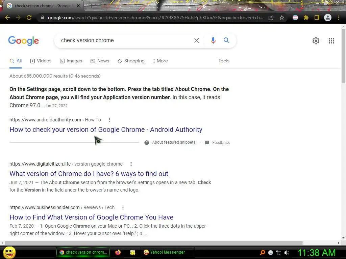Toggle Chrome side panel
This screenshot has height=259, width=346.
click(317, 18)
